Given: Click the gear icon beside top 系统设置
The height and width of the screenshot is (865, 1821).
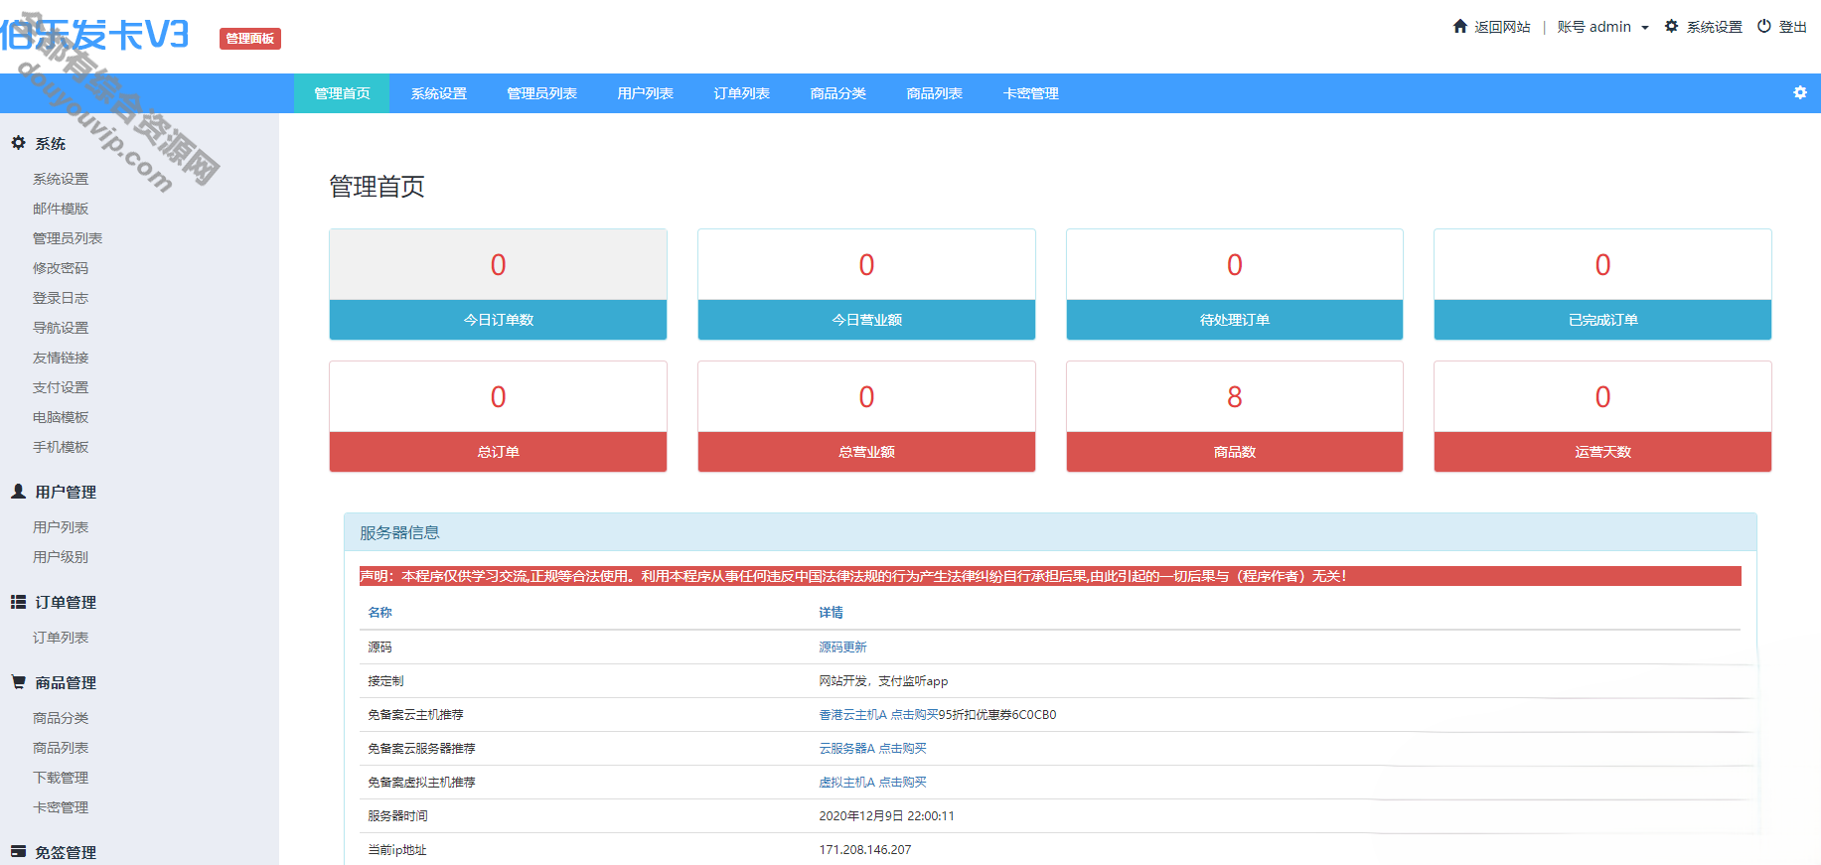Looking at the screenshot, I should tap(1671, 27).
